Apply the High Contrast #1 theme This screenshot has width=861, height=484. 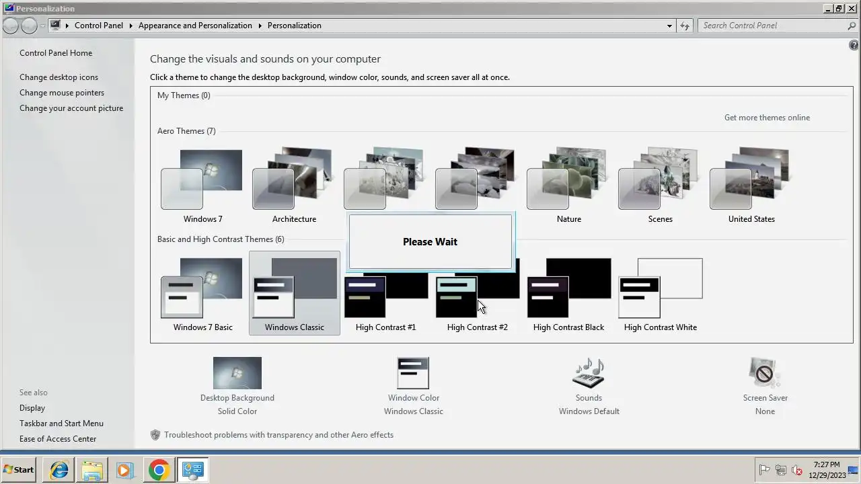click(x=385, y=294)
